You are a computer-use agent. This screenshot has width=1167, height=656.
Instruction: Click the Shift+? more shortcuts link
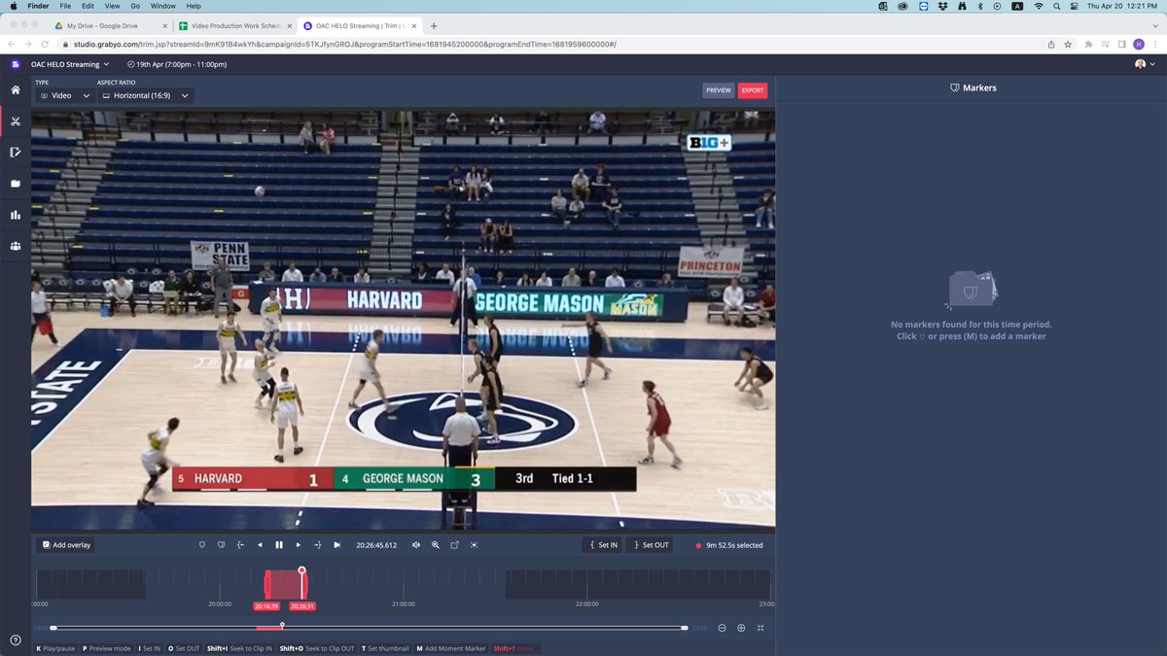pyautogui.click(x=514, y=648)
